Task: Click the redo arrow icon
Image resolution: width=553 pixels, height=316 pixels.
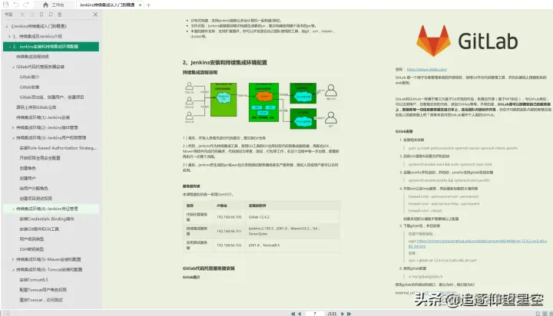Action: click(26, 5)
